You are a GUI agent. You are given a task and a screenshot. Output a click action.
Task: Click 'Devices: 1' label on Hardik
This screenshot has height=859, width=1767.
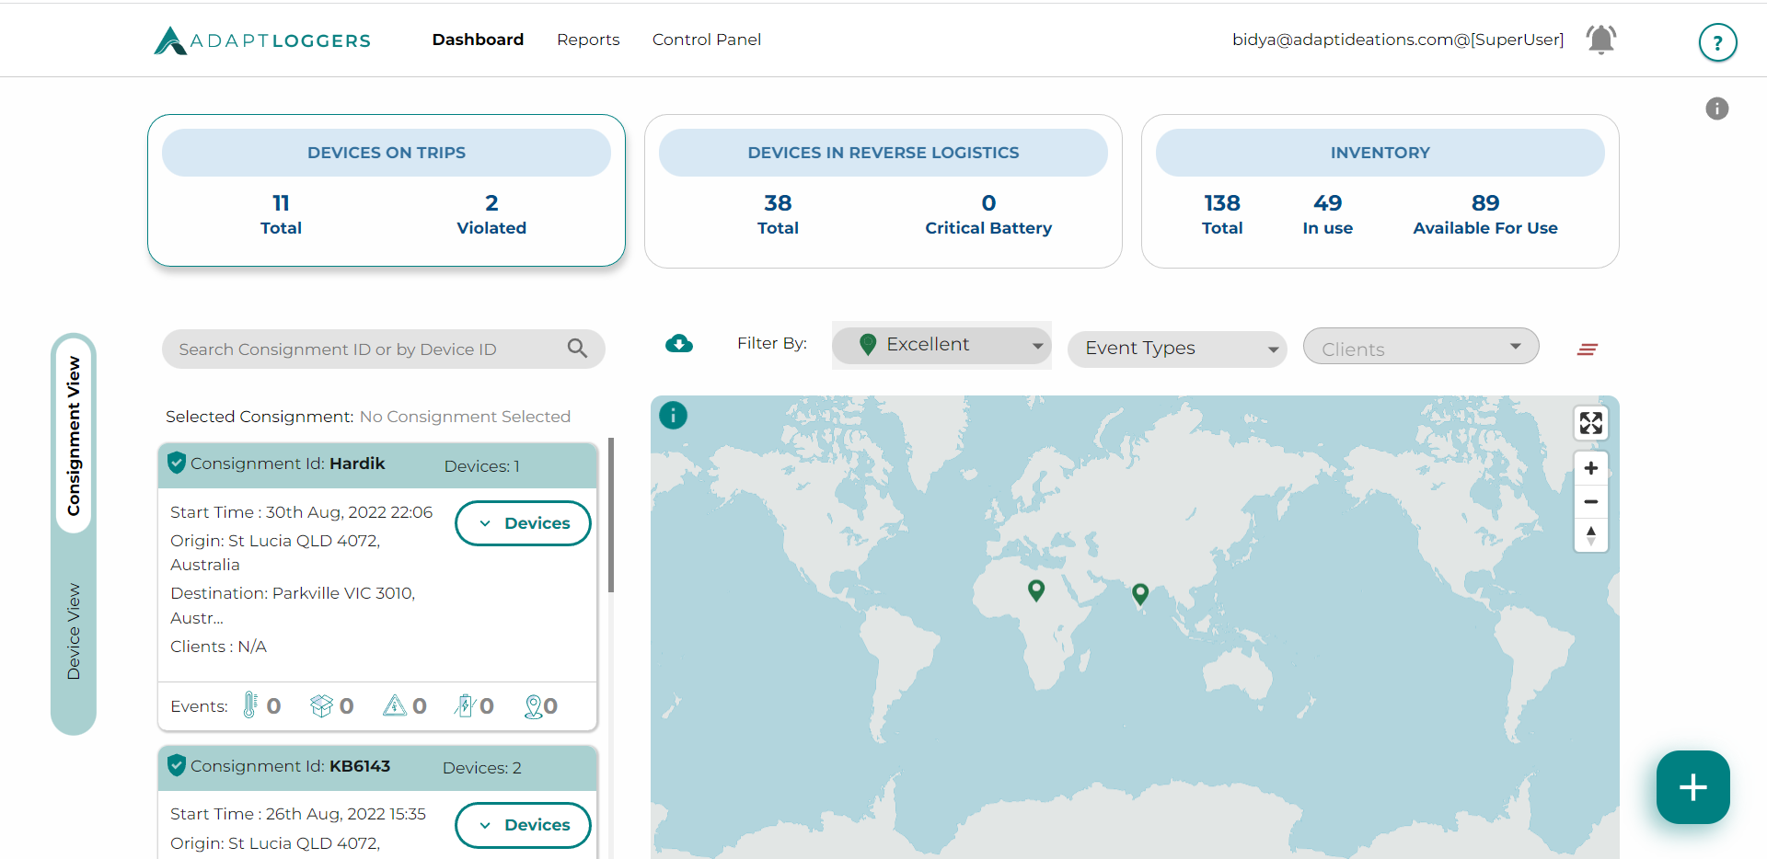coord(482,466)
